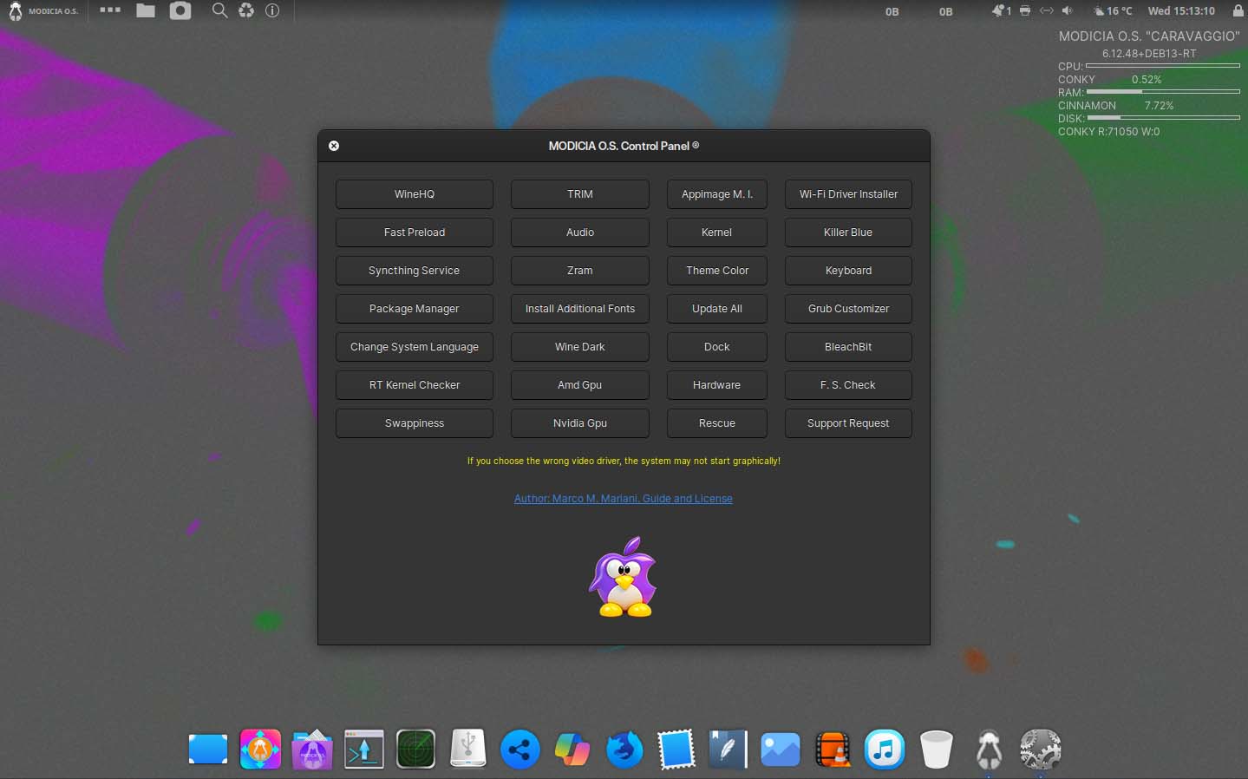Launch the terminal icon in the dock

364,749
